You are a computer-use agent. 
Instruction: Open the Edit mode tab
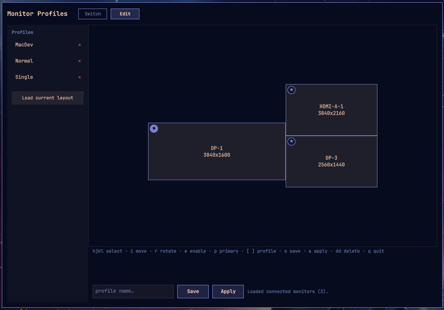pos(125,14)
